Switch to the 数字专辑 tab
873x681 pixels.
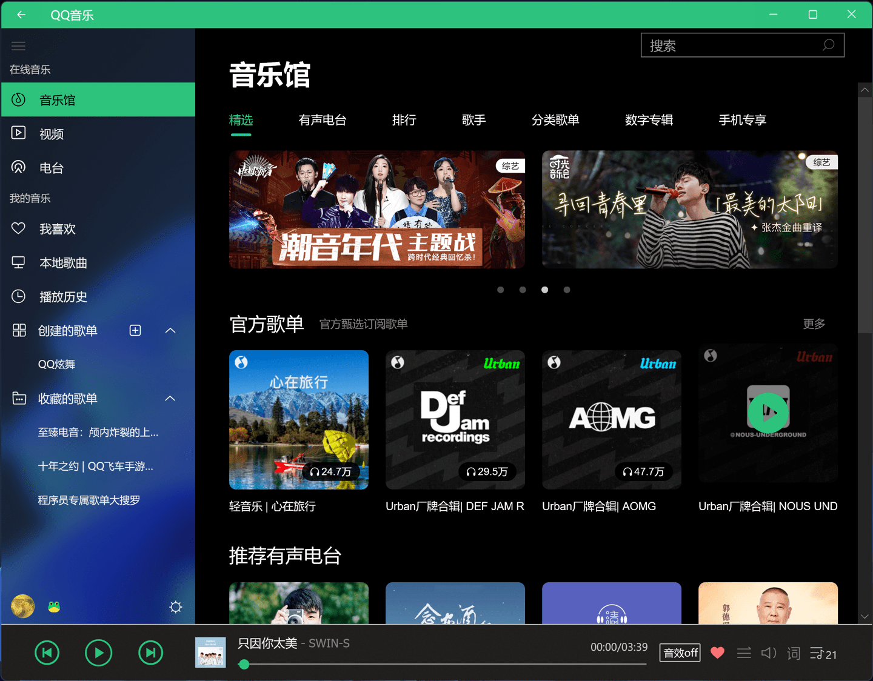point(649,120)
